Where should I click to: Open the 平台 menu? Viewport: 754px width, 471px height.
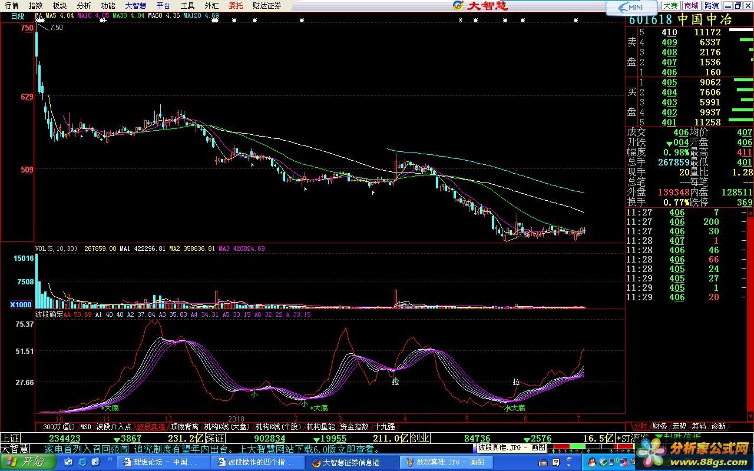point(163,5)
